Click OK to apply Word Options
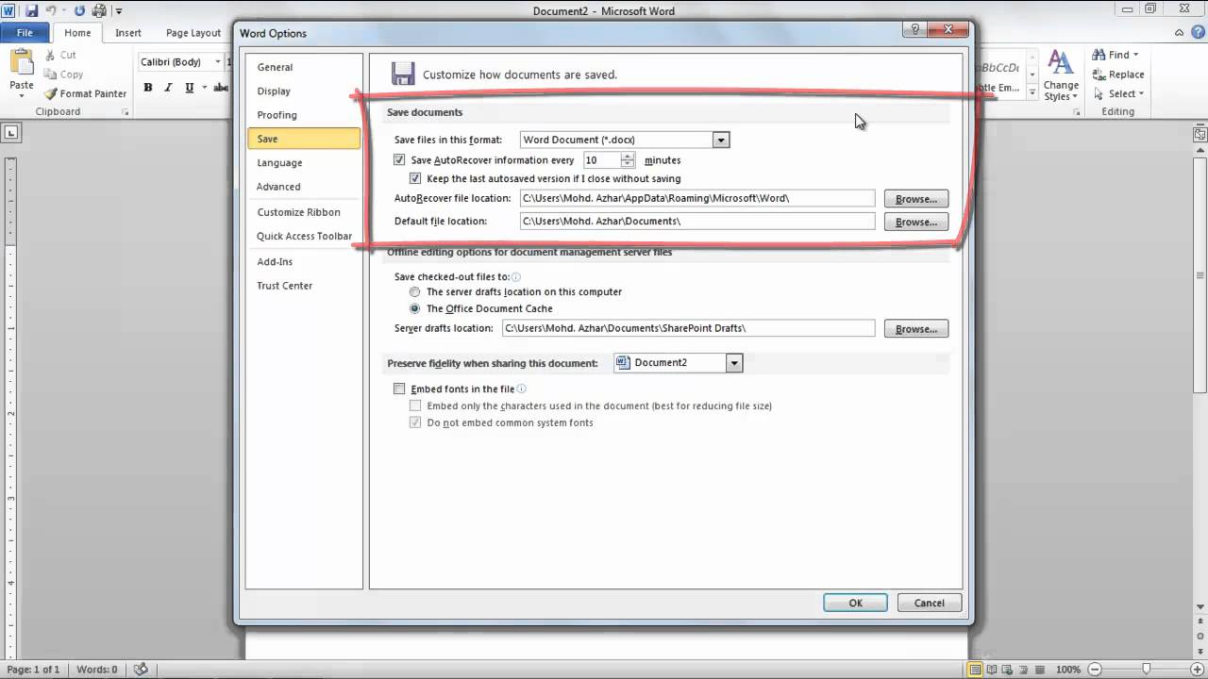This screenshot has width=1208, height=679. pyautogui.click(x=855, y=603)
